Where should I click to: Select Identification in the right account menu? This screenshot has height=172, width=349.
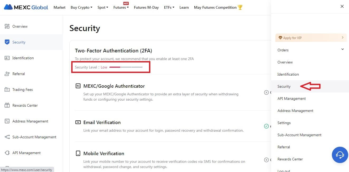click(310, 74)
